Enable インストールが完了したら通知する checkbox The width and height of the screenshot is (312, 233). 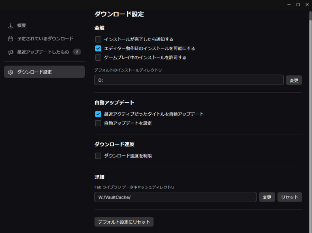pyautogui.click(x=98, y=39)
